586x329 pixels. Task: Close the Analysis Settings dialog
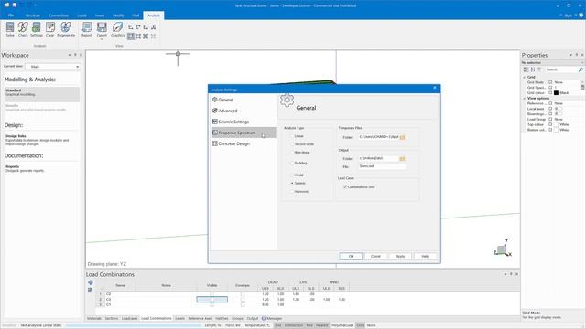tap(434, 88)
